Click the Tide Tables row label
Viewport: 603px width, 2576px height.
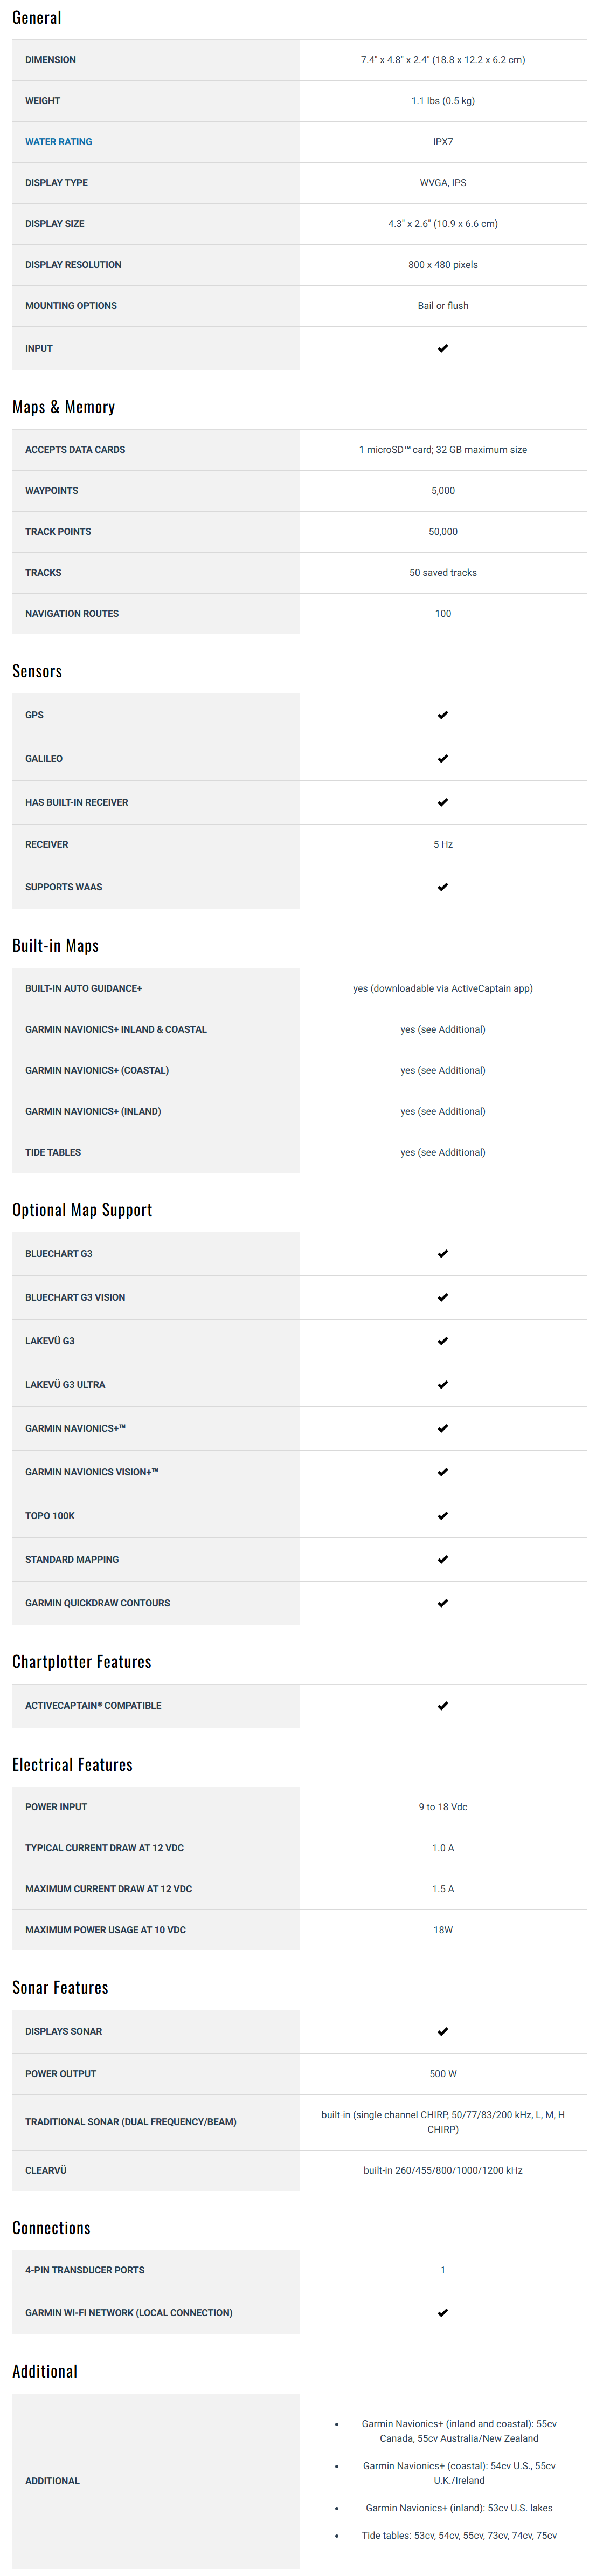coord(53,1152)
